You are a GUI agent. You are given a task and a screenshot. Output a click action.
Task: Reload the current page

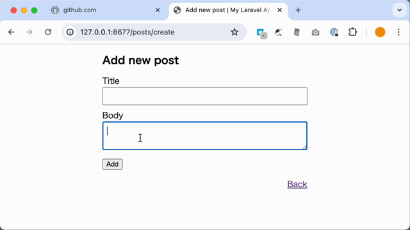point(48,32)
